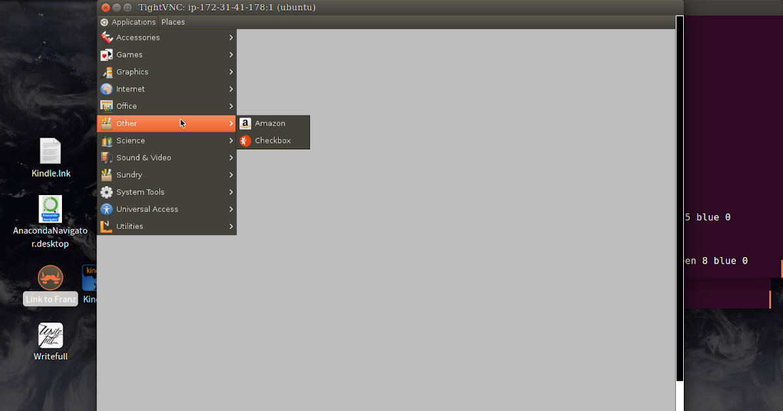Image resolution: width=783 pixels, height=411 pixels.
Task: Expand the Utilities submenu arrow
Action: point(232,226)
